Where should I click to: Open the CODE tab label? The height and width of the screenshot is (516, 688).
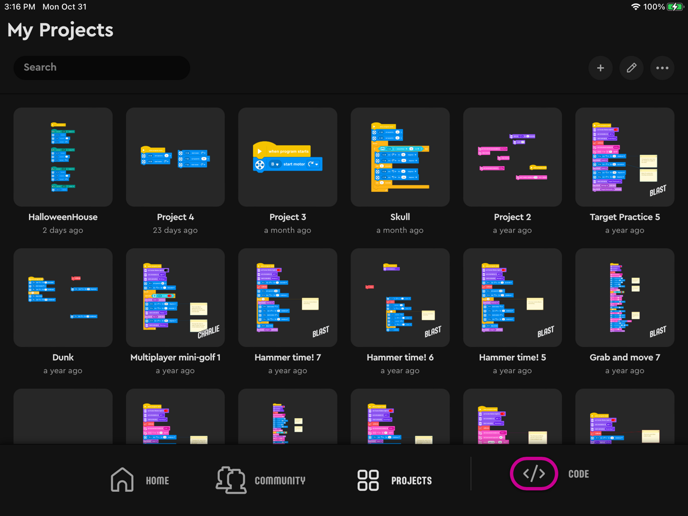[x=579, y=474]
